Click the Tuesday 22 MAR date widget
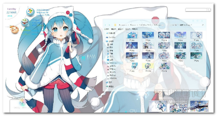217x116 pixels. click(12, 12)
